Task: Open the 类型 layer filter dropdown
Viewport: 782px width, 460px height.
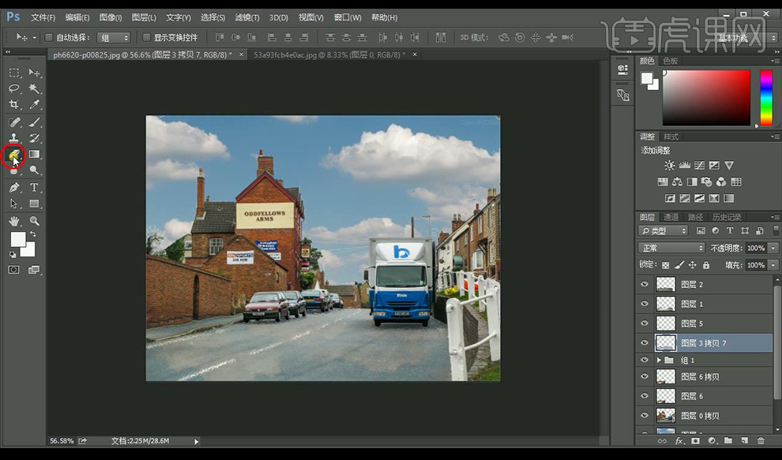Action: coord(664,231)
